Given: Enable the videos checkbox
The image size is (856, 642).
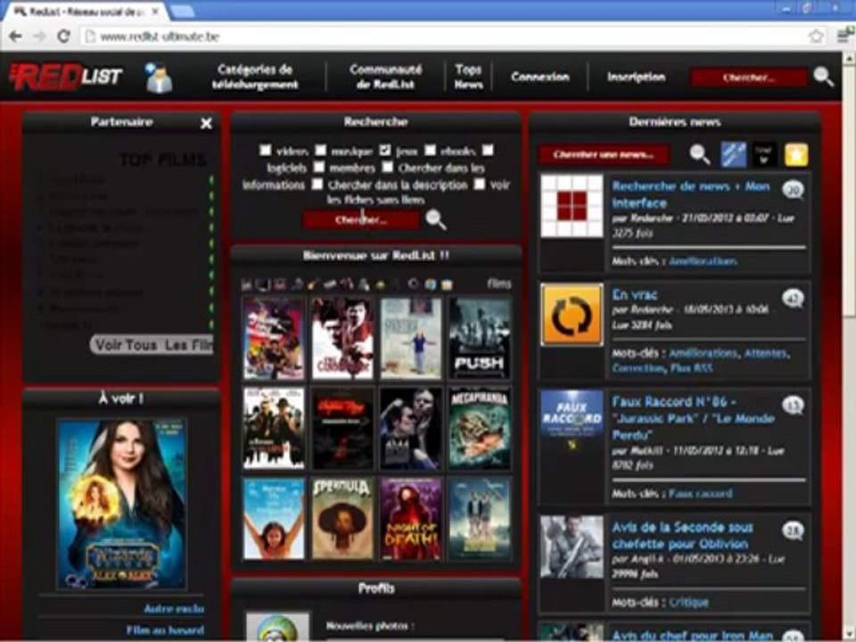Looking at the screenshot, I should 266,150.
